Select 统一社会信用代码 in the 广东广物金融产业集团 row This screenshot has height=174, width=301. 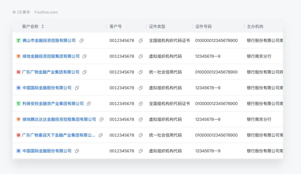165,72
